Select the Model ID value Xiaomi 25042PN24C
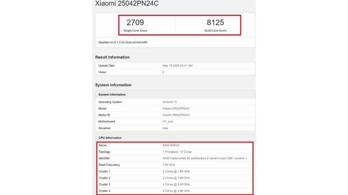 (176, 115)
